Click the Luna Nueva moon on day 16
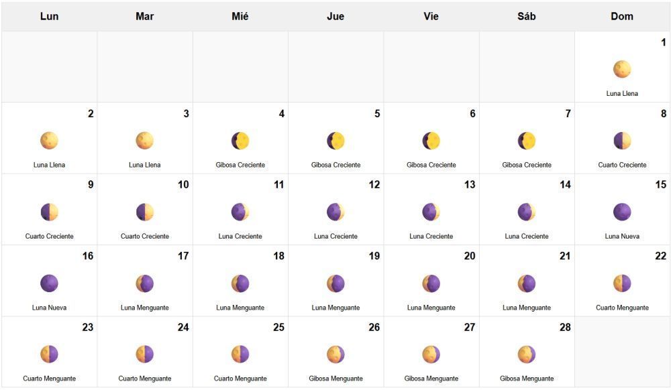The width and height of the screenshot is (671, 390). click(49, 283)
